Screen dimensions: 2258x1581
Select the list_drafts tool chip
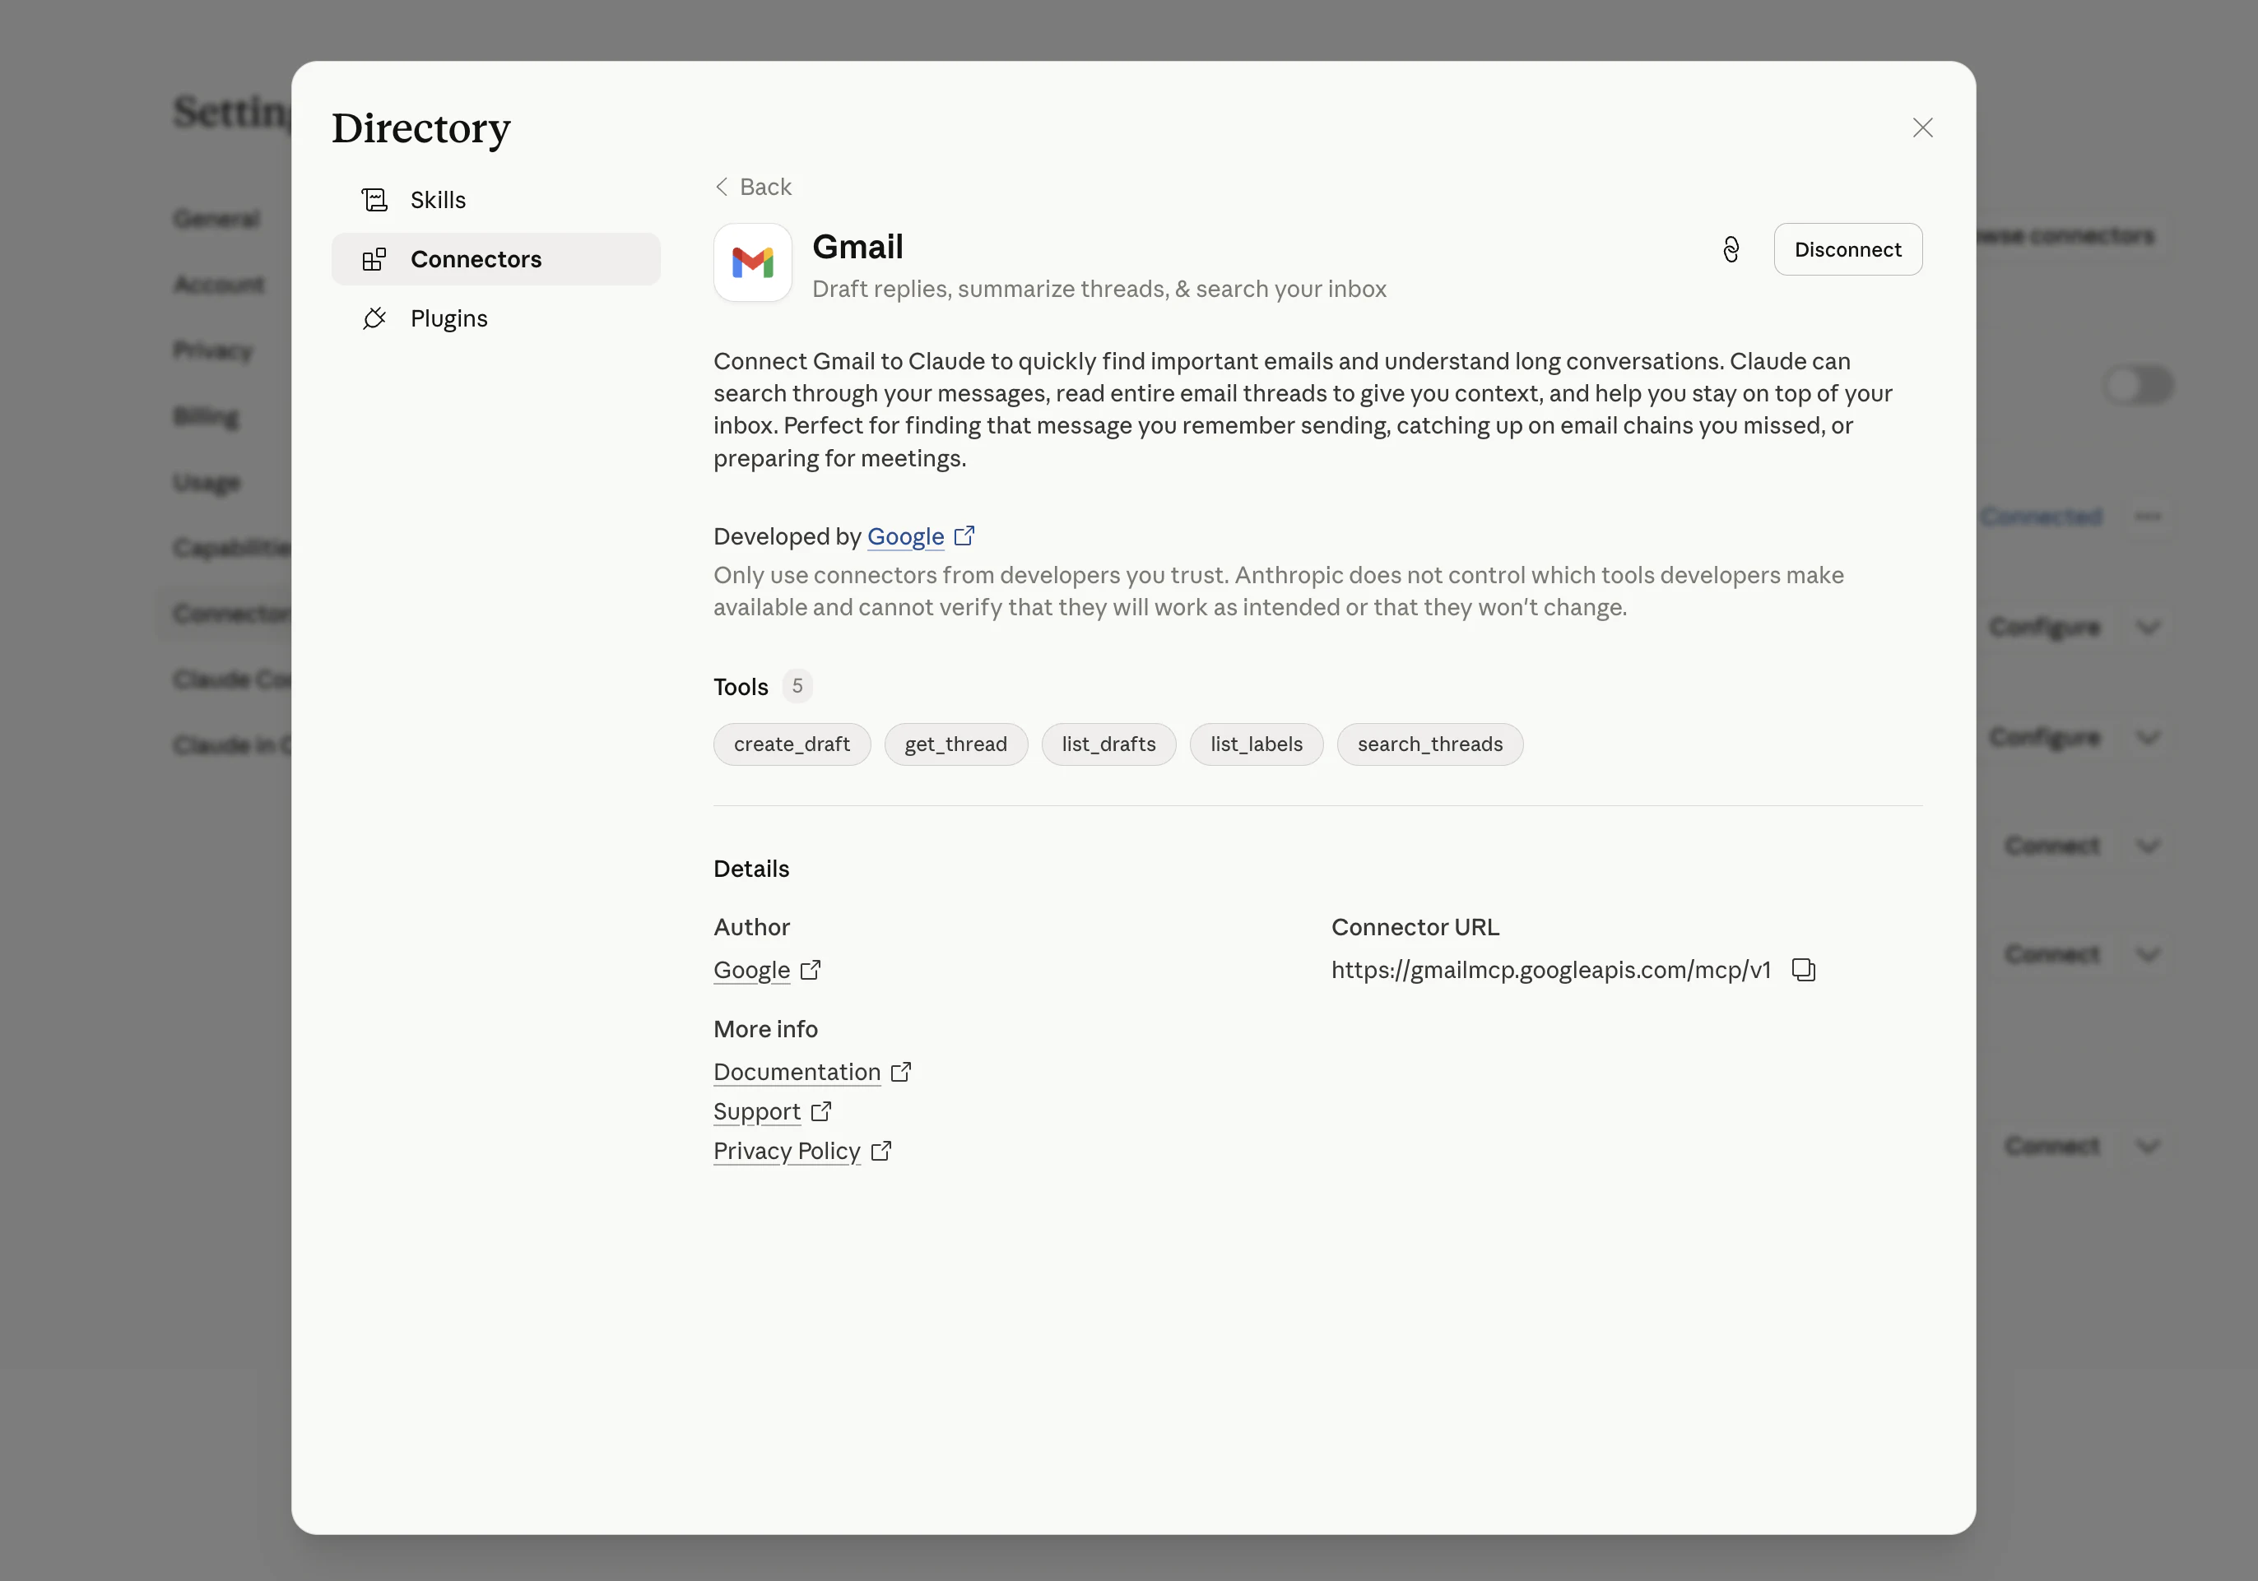point(1108,744)
